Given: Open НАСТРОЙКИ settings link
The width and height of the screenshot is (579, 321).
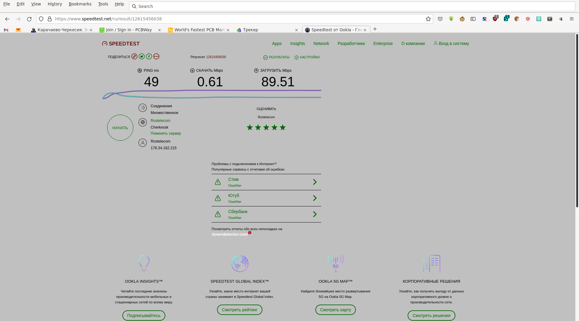Looking at the screenshot, I should (x=307, y=57).
